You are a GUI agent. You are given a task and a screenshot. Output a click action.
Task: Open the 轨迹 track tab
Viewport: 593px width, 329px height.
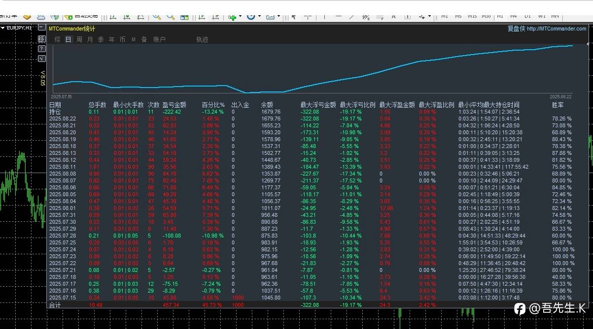[x=202, y=40]
